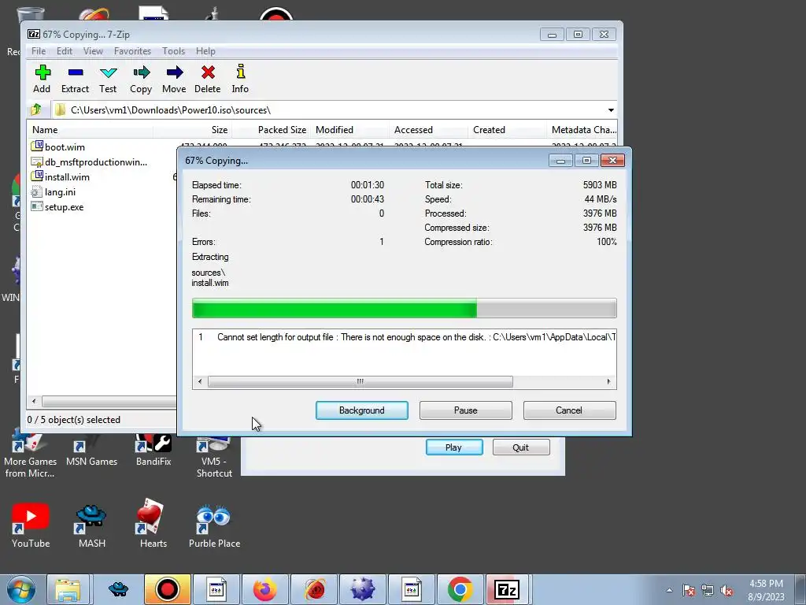The width and height of the screenshot is (806, 605).
Task: Open the MSN Games desktop shortcut
Action: click(x=91, y=450)
